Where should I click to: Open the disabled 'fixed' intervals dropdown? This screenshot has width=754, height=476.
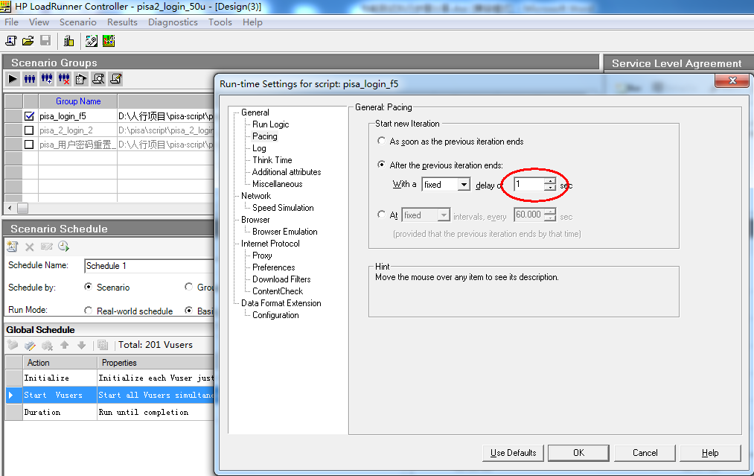coord(444,215)
